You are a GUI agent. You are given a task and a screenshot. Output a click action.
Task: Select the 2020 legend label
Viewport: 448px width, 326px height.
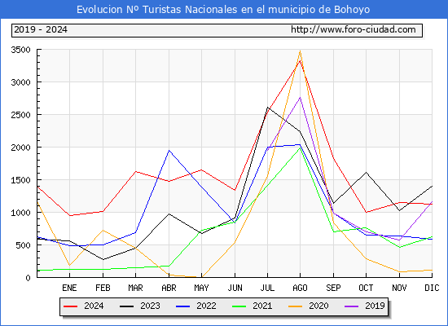tap(318, 306)
